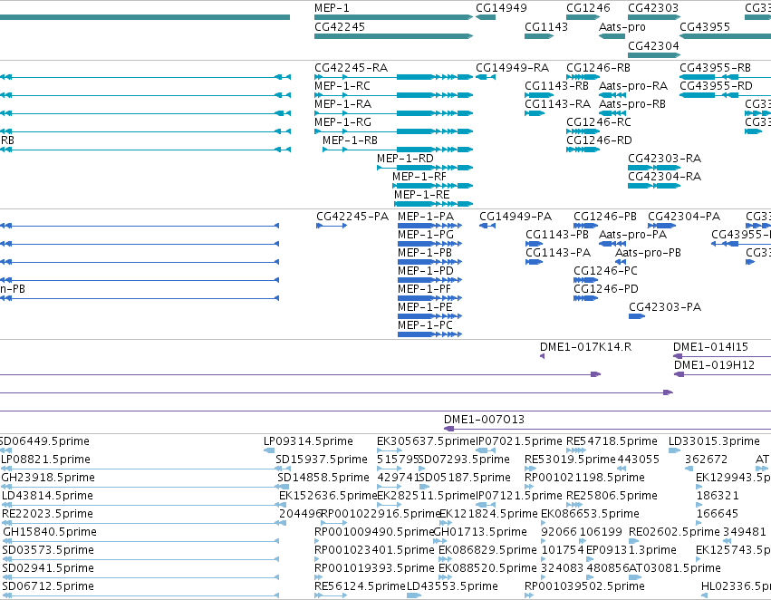The width and height of the screenshot is (771, 600).
Task: Select clone DME1-019H12
Action: tap(722, 374)
